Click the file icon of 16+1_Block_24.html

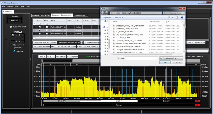[114, 38]
